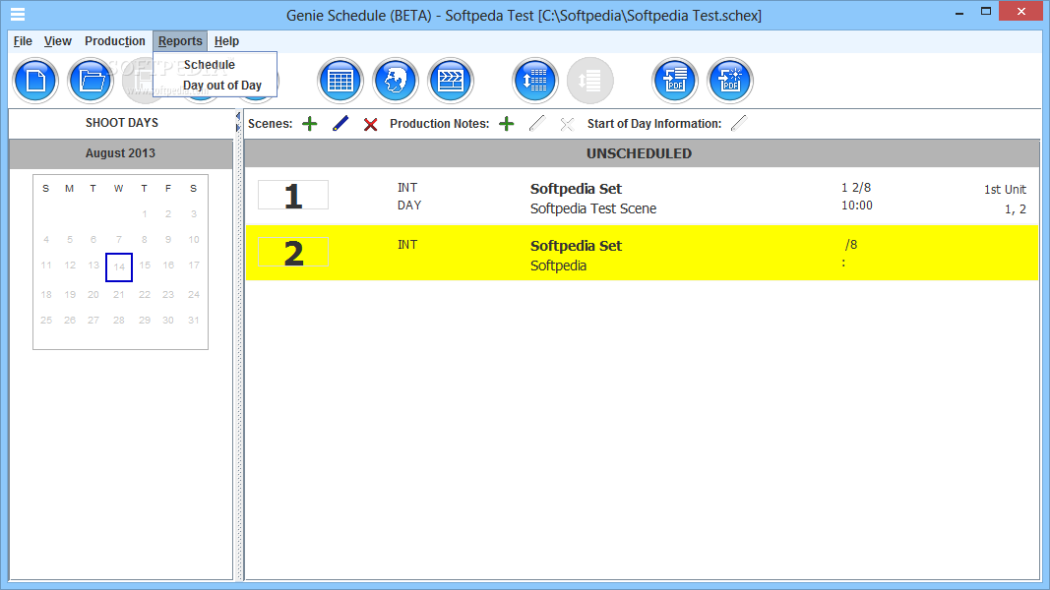Add a production note with green plus

(x=506, y=124)
